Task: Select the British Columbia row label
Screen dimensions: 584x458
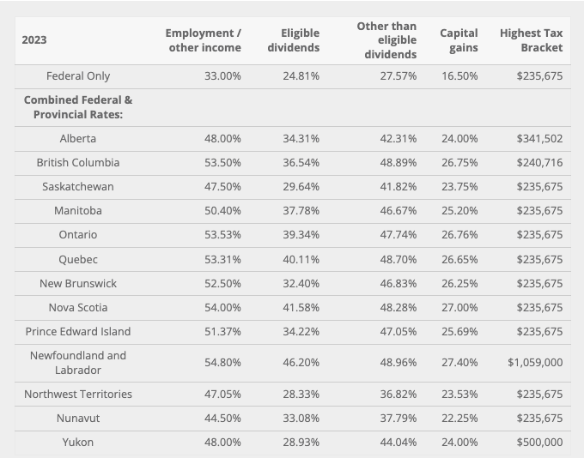Action: point(78,162)
